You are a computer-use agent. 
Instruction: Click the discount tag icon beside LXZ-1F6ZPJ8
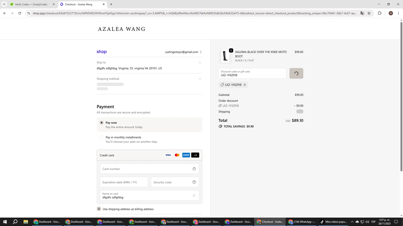click(x=222, y=85)
